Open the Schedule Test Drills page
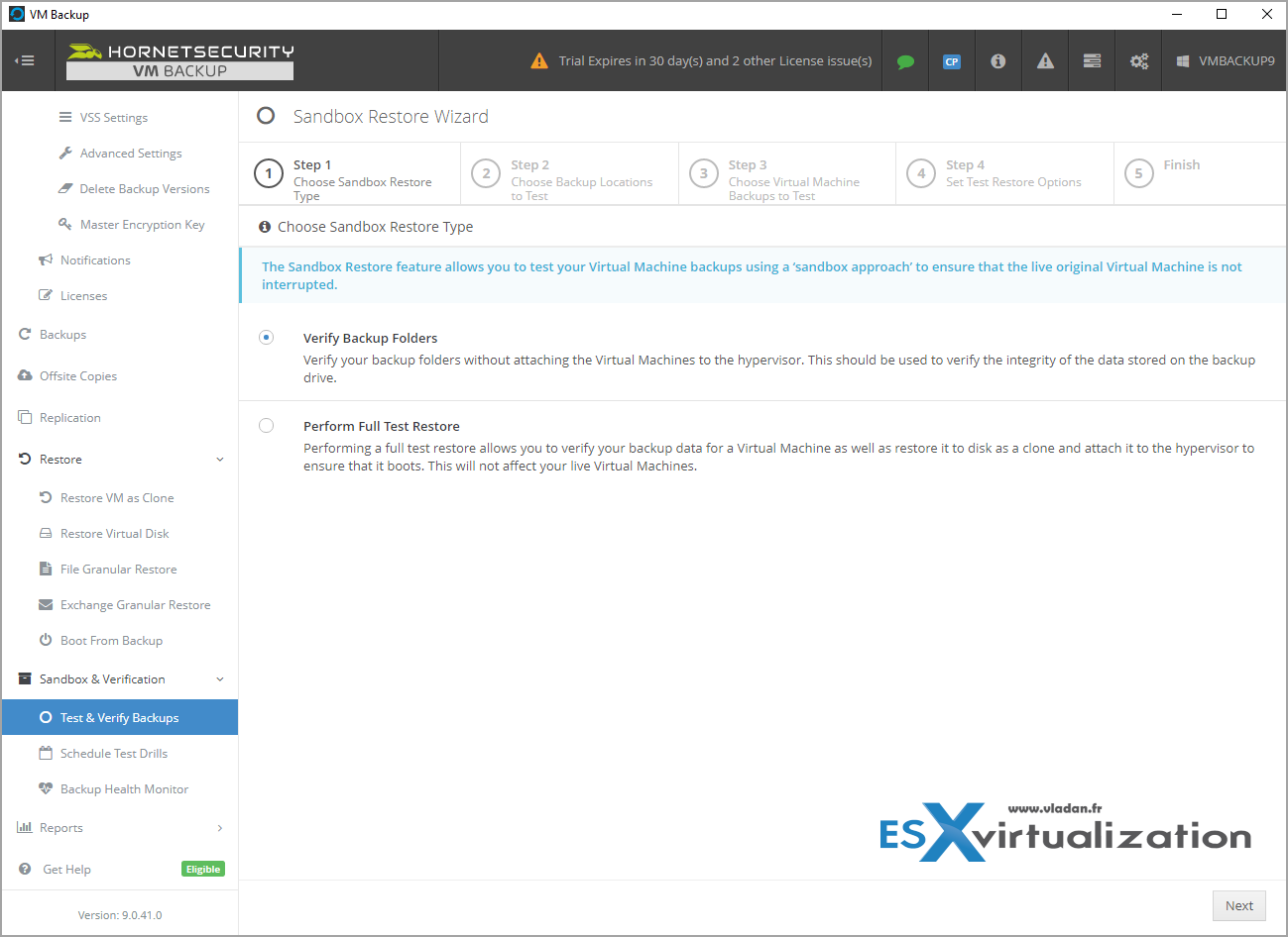1288x937 pixels. 114,754
